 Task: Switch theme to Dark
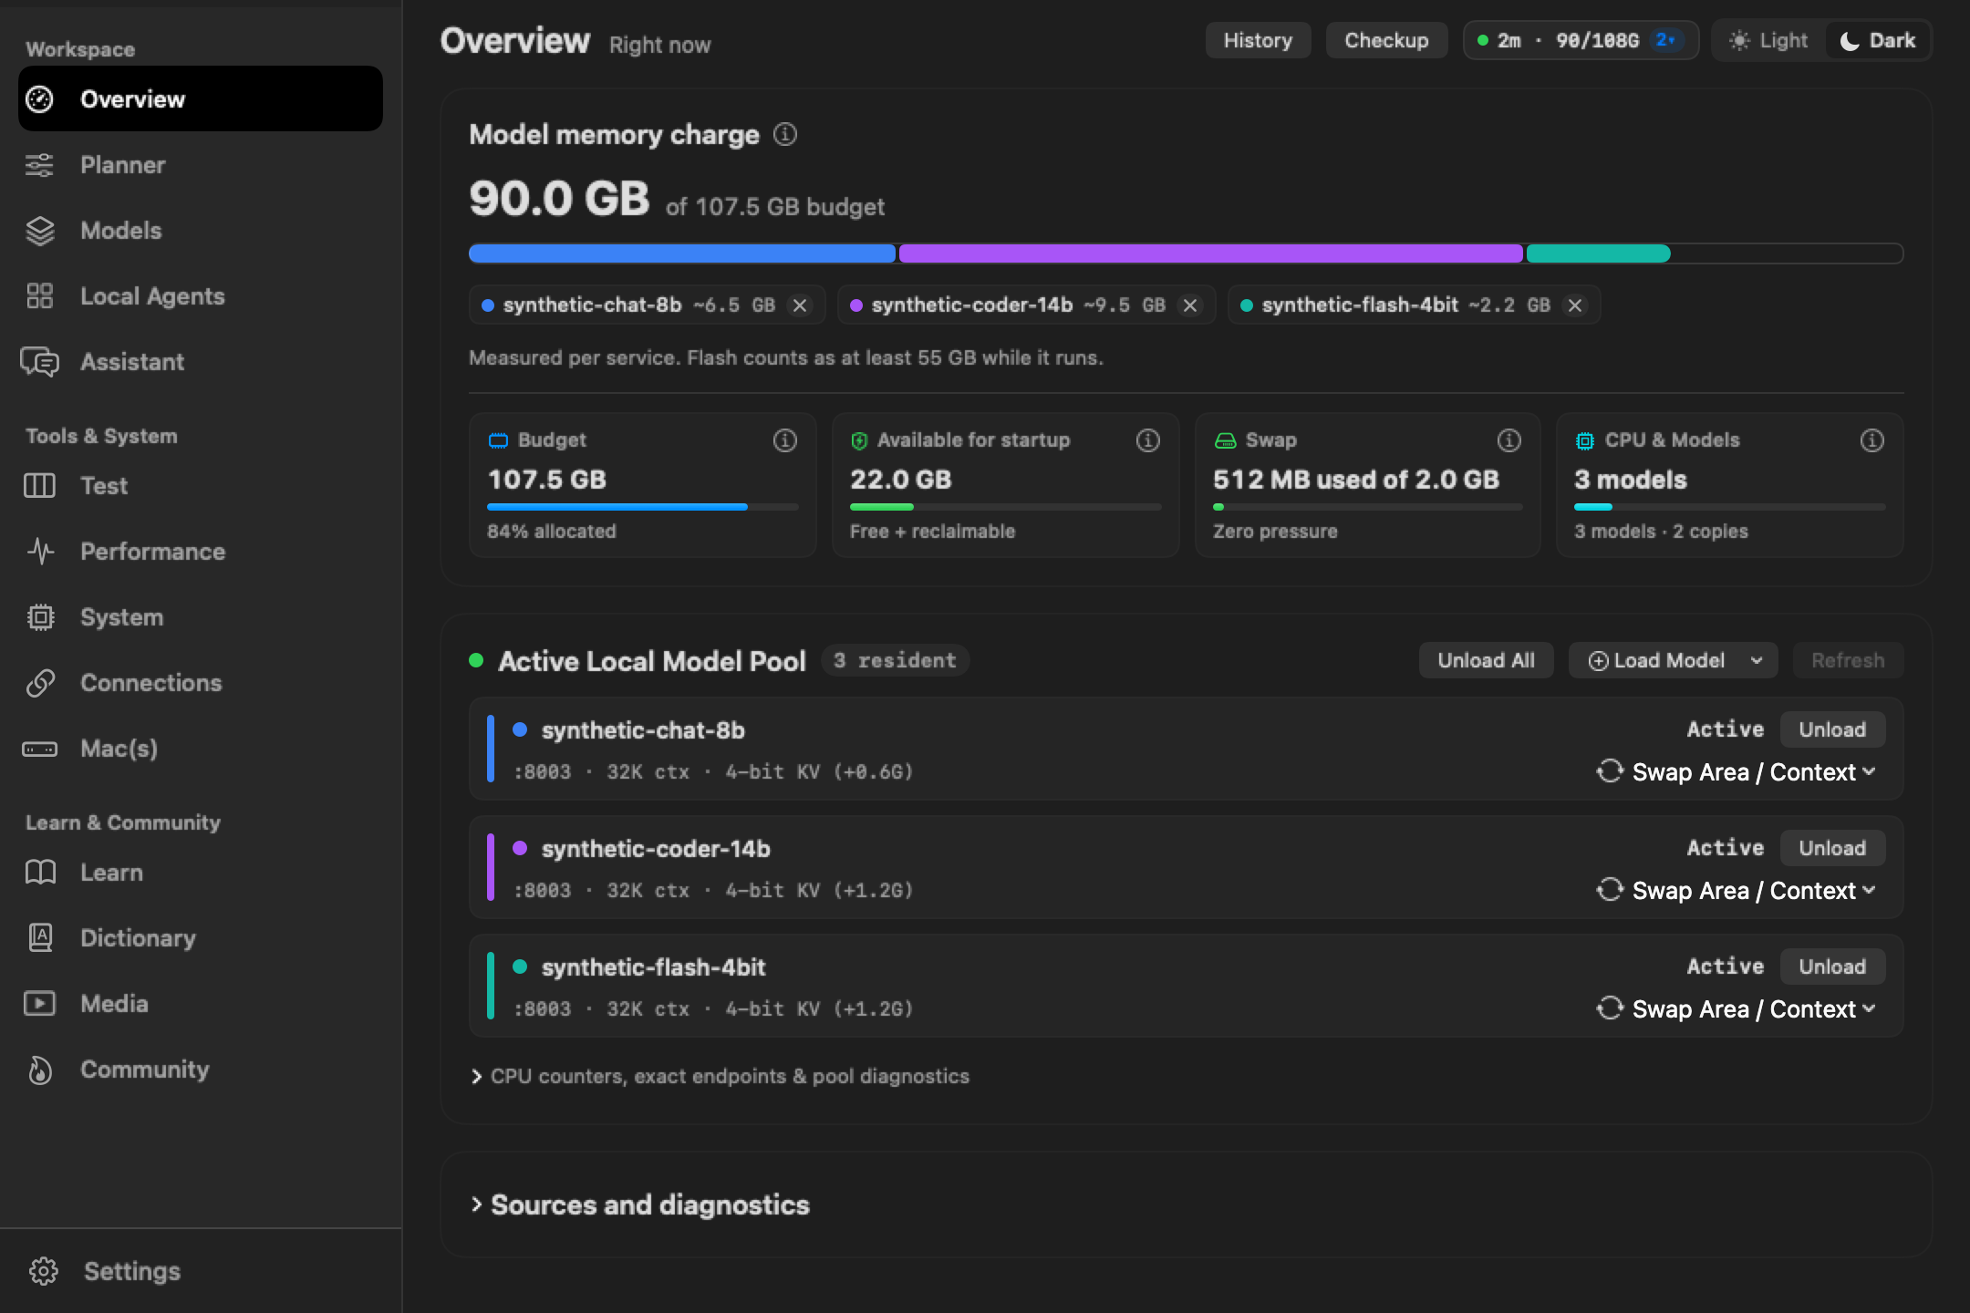(1879, 41)
